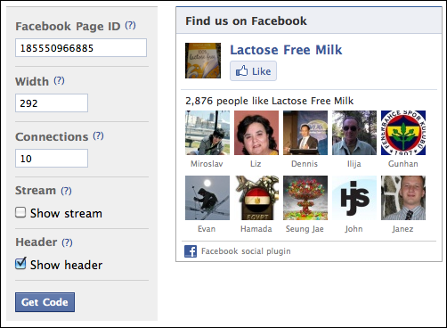Open John's HJS logo profile thumbnail
Screen dimensions: 447x328
click(354, 198)
